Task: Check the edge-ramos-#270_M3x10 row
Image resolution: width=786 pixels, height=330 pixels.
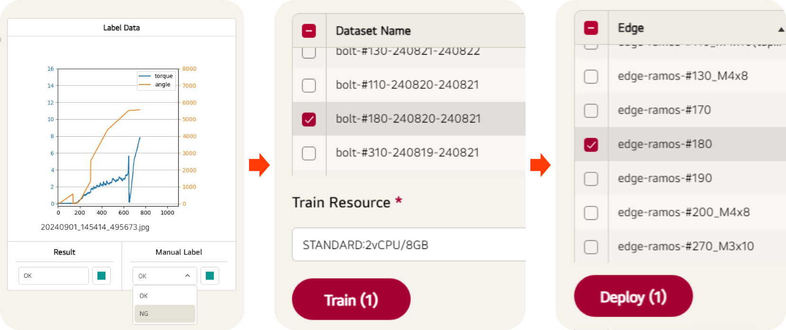Action: (591, 247)
